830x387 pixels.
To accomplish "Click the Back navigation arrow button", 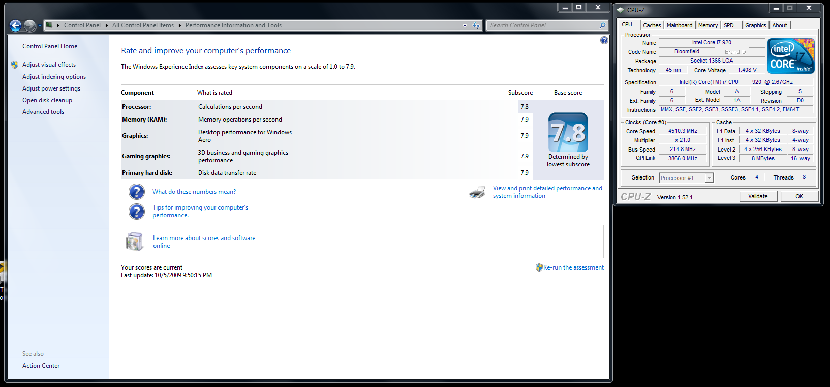I will (15, 25).
